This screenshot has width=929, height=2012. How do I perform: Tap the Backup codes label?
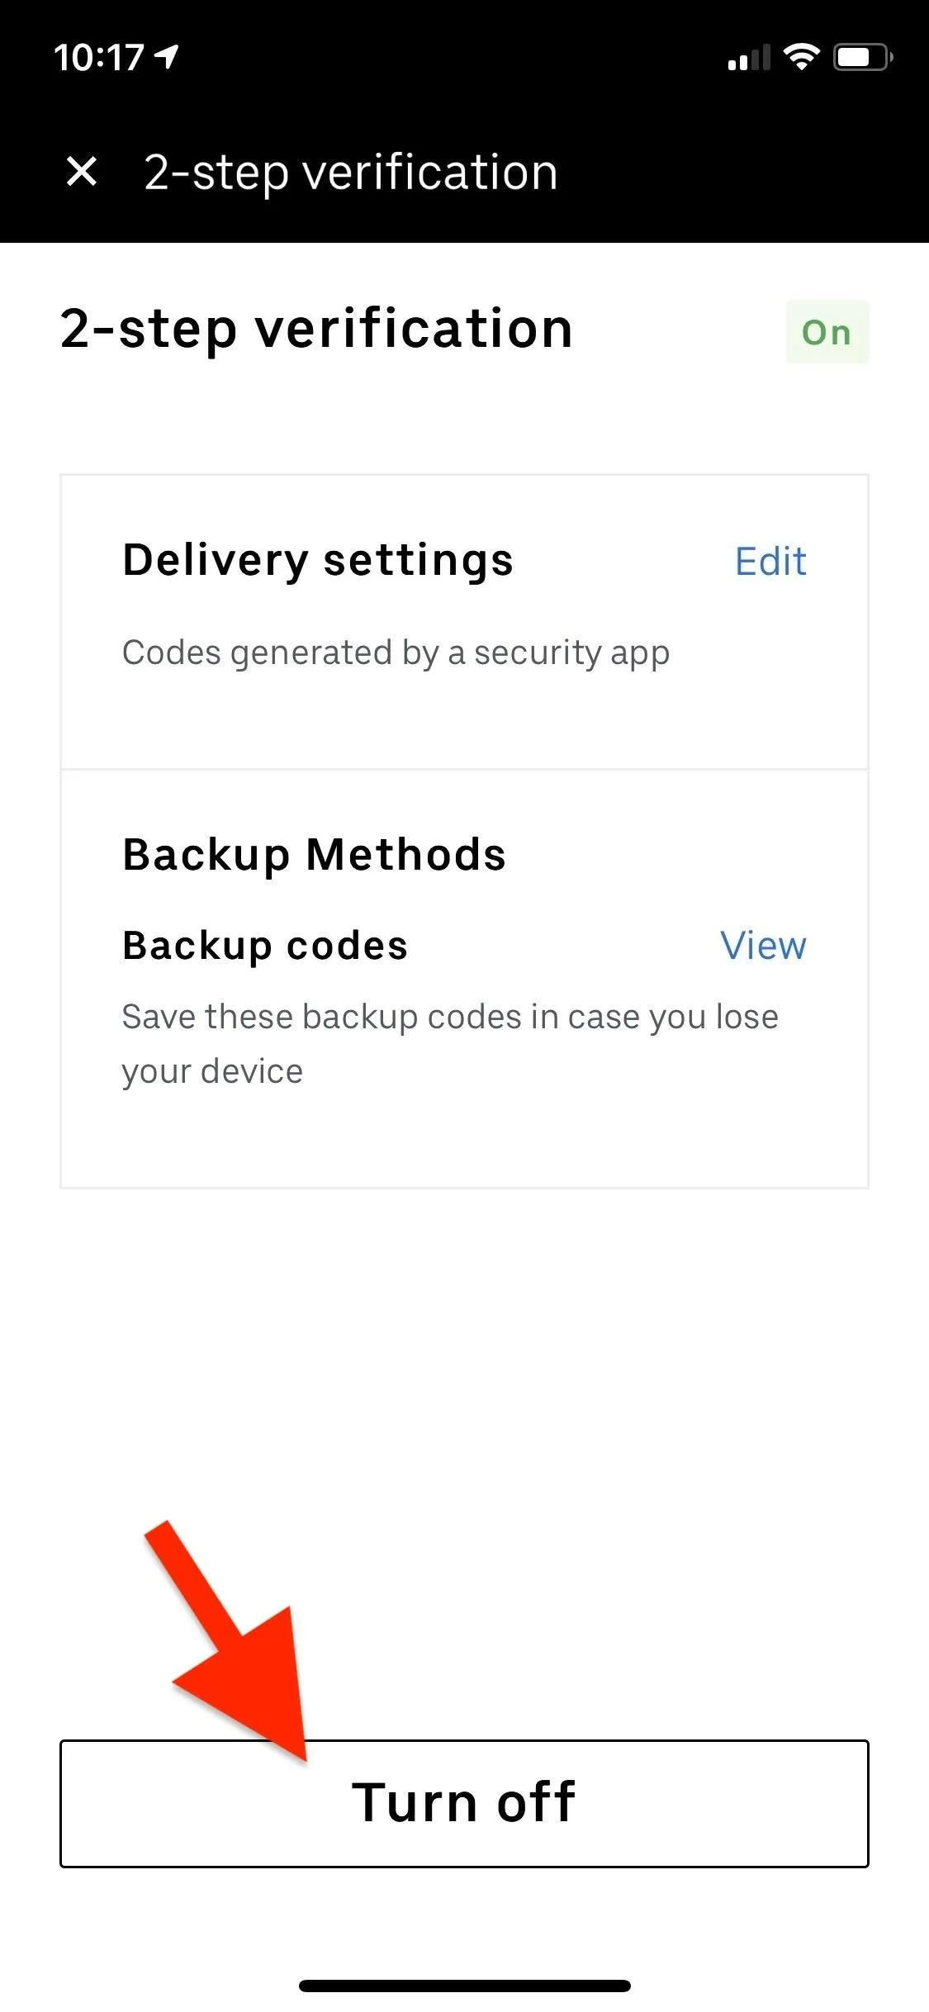pos(265,946)
